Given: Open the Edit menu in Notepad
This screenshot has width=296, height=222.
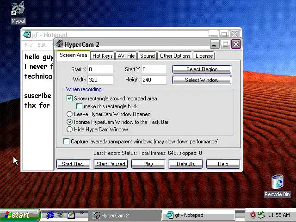Looking at the screenshot, I should pyautogui.click(x=42, y=45).
